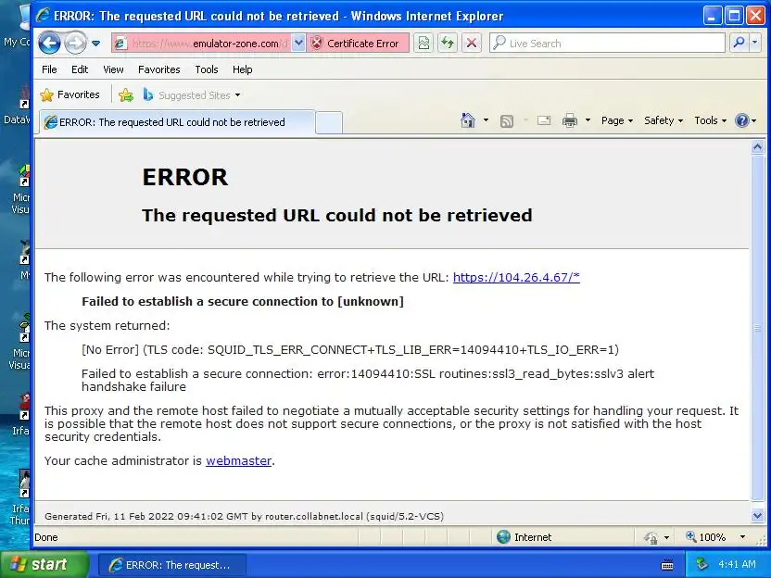Refresh the page with the Refresh icon
The height and width of the screenshot is (578, 771).
click(x=447, y=44)
